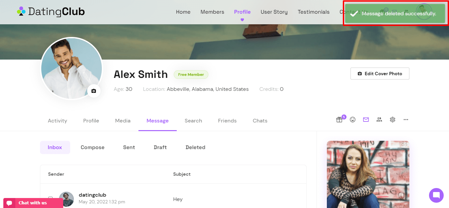This screenshot has width=449, height=208.
Task: Click the Chat with us button
Action: (x=33, y=203)
